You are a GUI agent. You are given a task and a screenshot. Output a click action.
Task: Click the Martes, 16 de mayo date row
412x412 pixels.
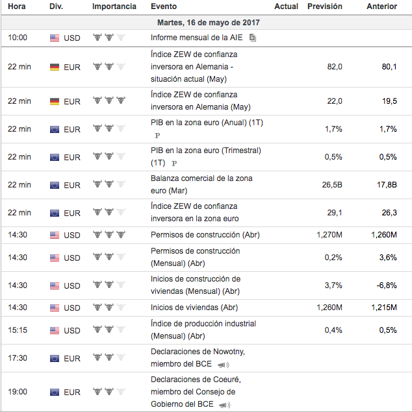pos(206,23)
